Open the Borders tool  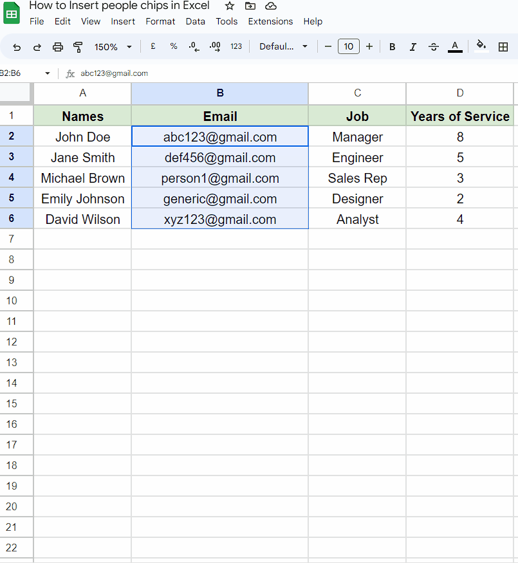tap(503, 46)
